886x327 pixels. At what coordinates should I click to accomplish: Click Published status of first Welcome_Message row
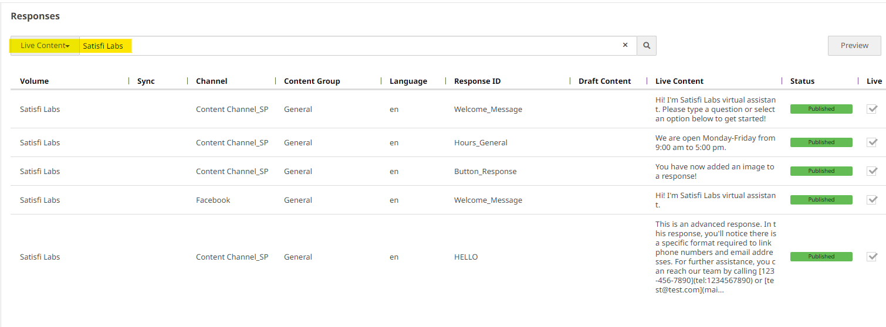(x=821, y=109)
